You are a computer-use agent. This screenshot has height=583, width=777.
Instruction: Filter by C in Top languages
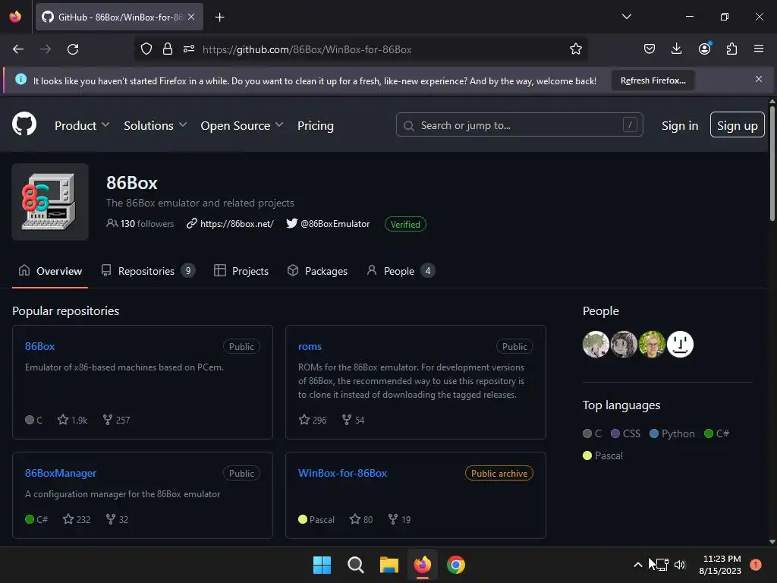(592, 433)
